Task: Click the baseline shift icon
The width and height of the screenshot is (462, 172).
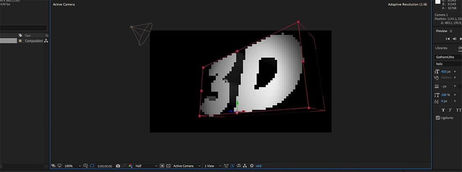Action: click(x=437, y=101)
